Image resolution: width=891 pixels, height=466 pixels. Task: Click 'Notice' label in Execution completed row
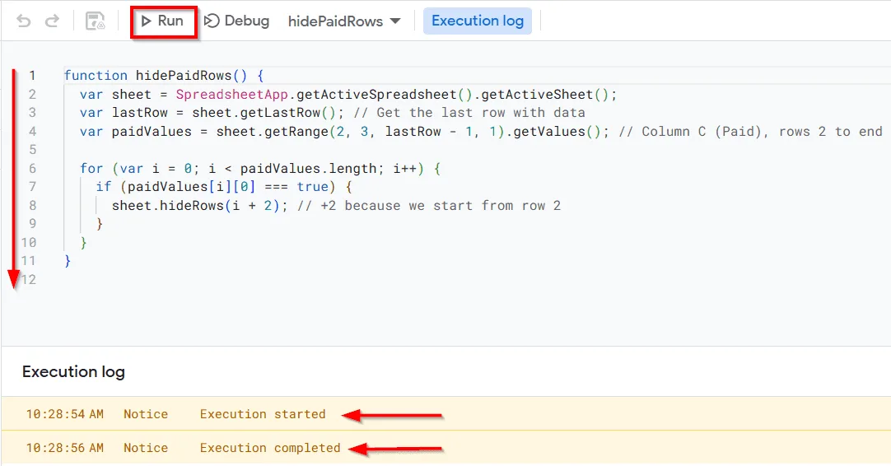point(146,448)
